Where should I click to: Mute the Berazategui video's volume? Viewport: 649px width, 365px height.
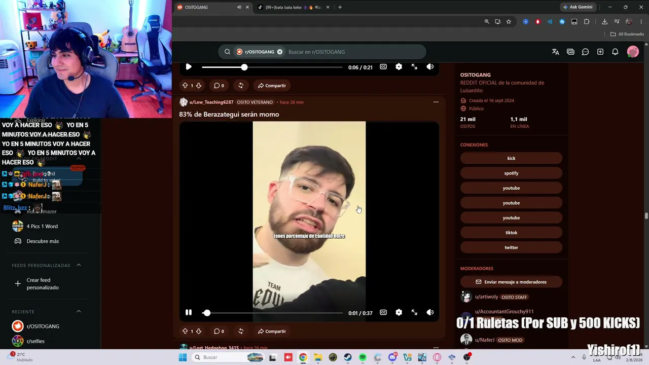(x=430, y=313)
